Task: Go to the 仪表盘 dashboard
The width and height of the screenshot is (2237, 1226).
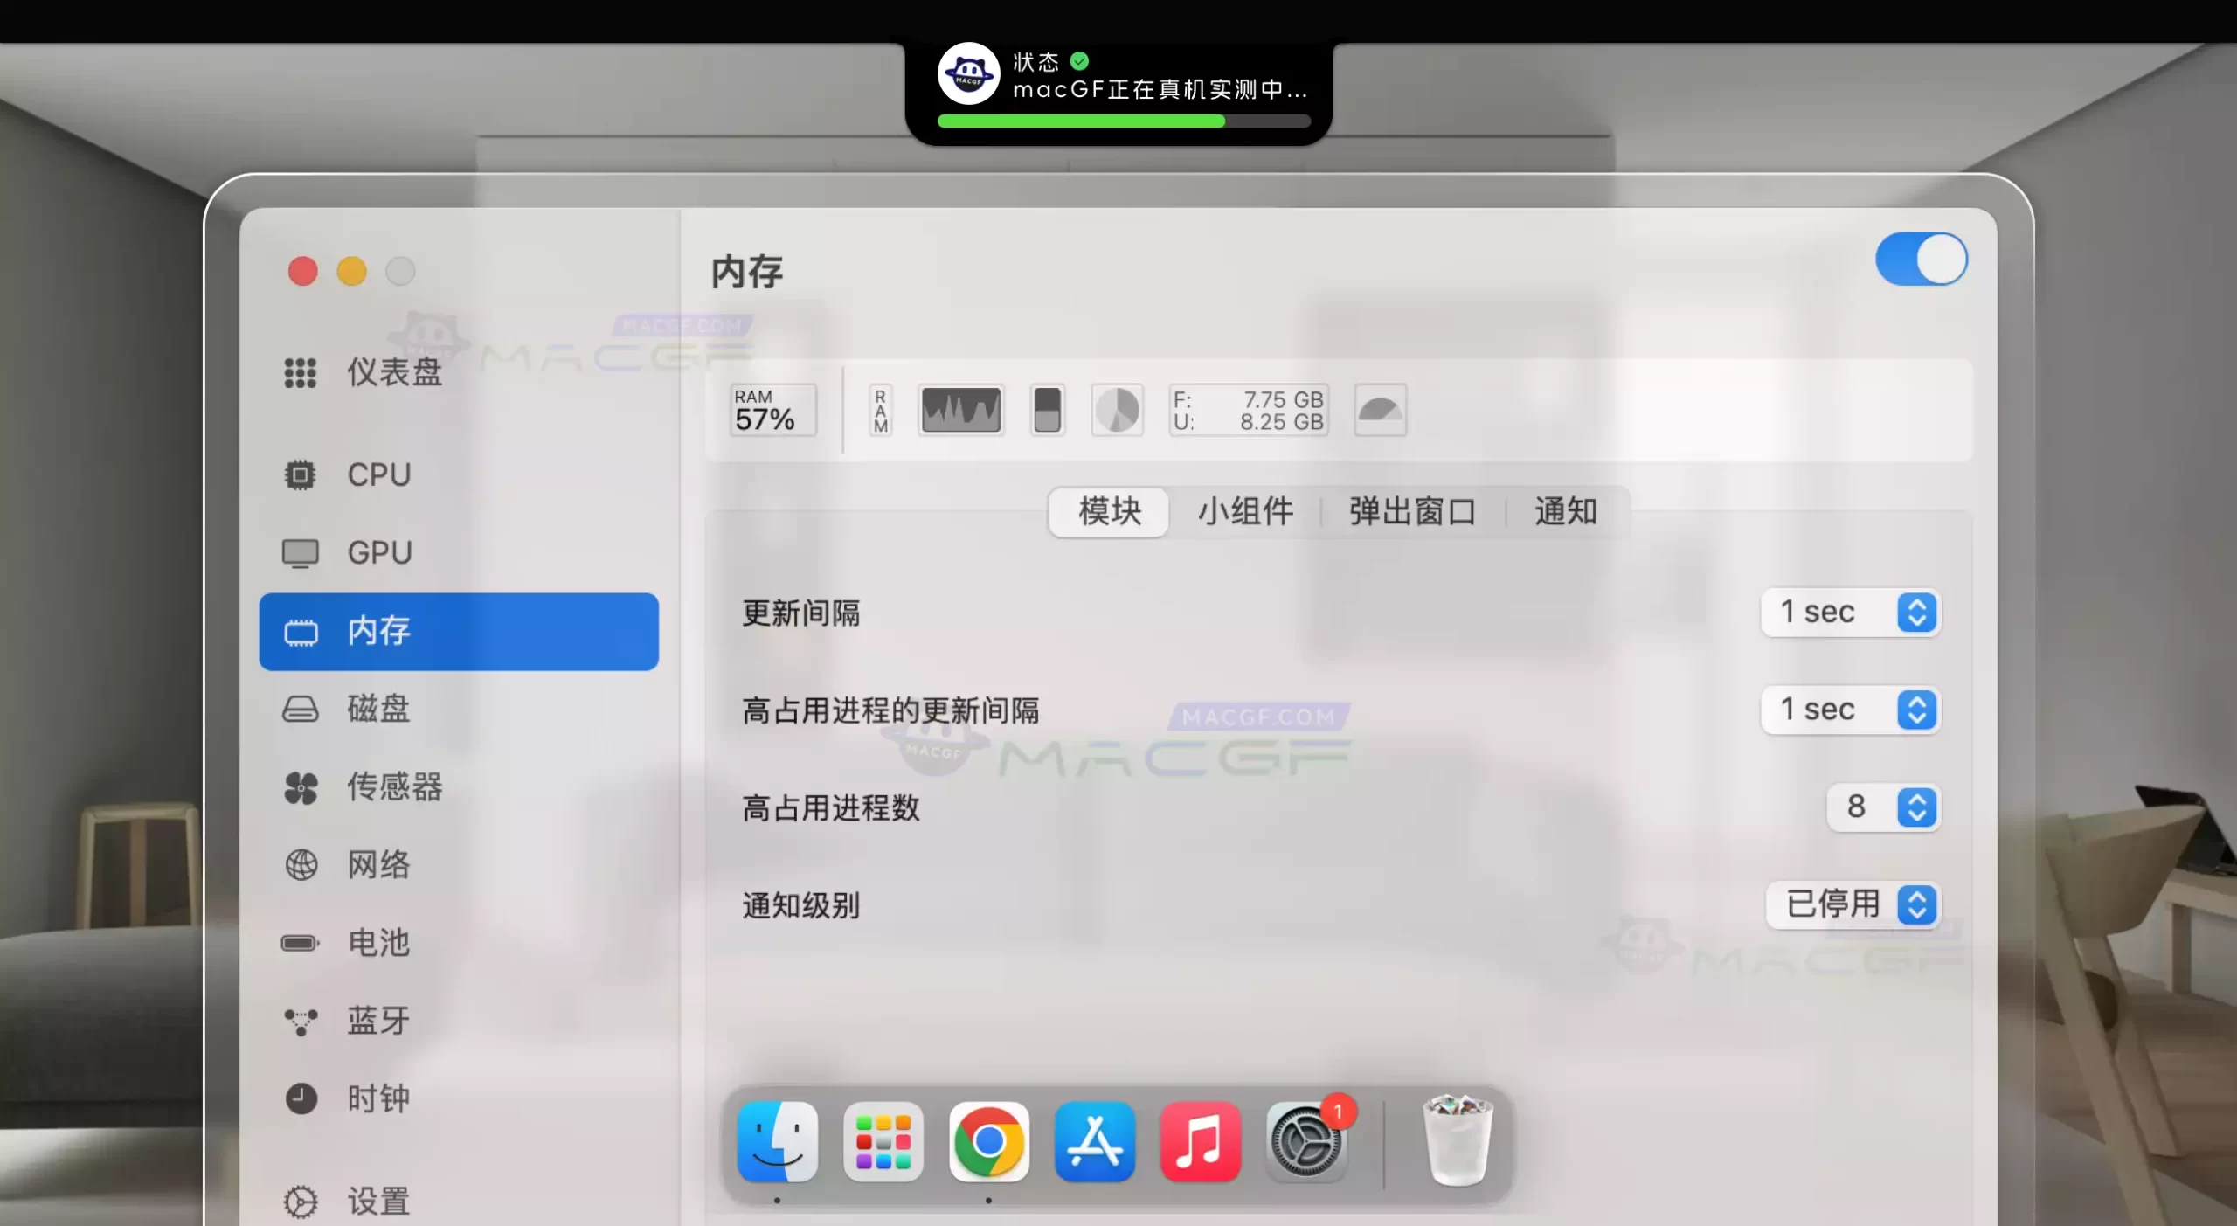Action: point(393,372)
